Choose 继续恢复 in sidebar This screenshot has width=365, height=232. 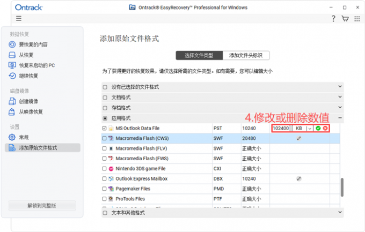23,76
